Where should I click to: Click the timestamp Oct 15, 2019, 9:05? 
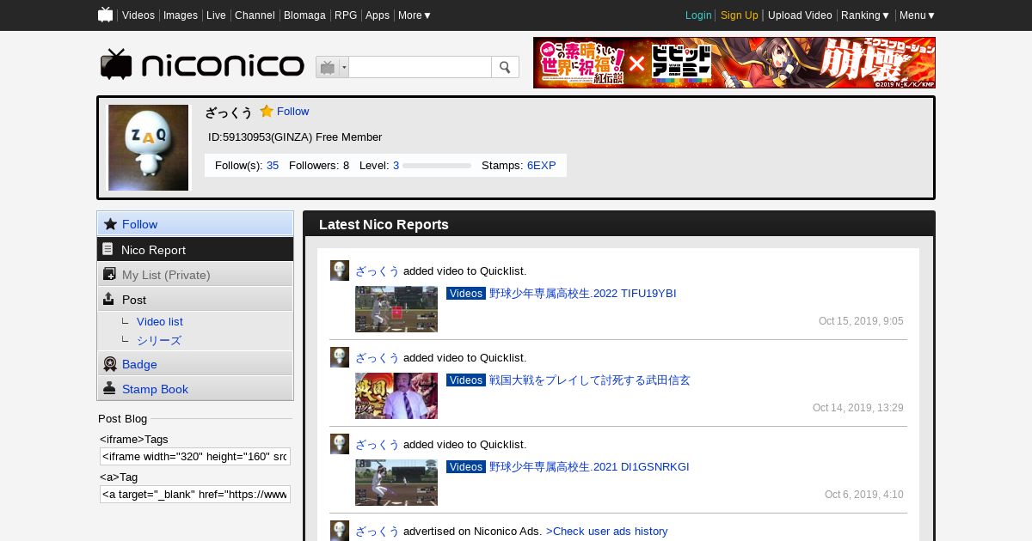click(861, 321)
